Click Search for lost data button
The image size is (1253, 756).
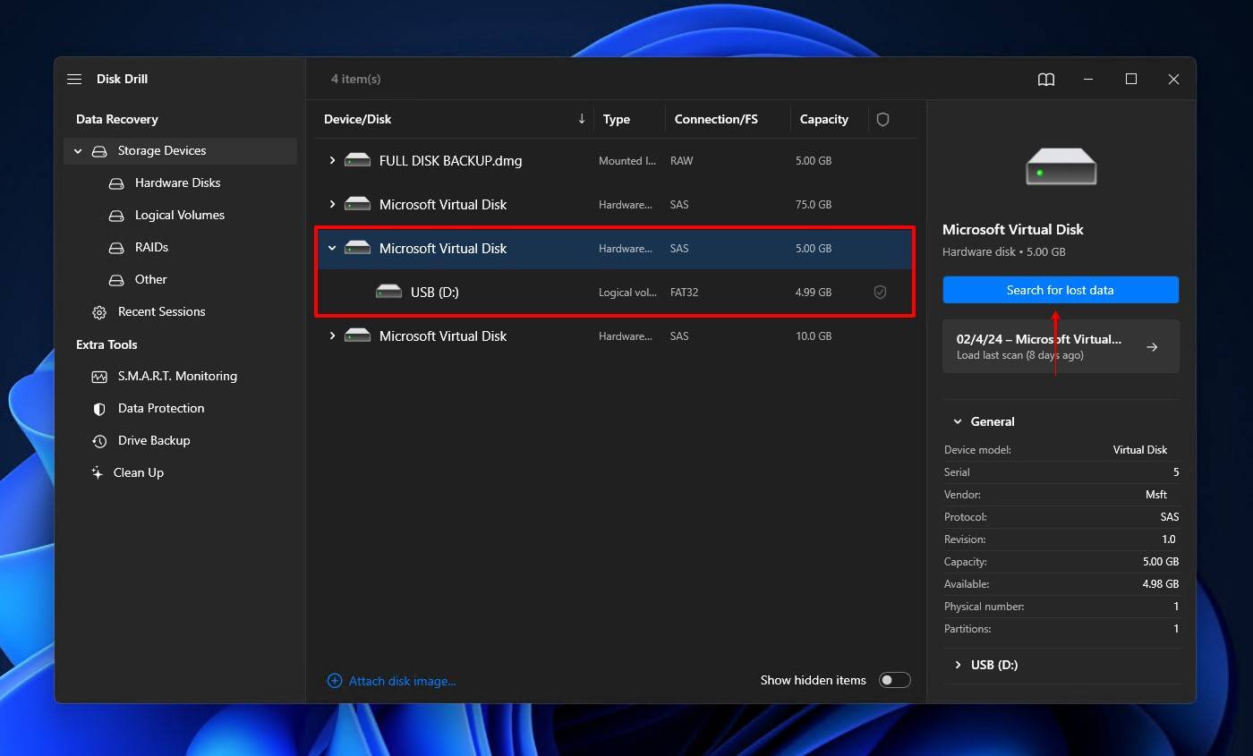(x=1060, y=290)
